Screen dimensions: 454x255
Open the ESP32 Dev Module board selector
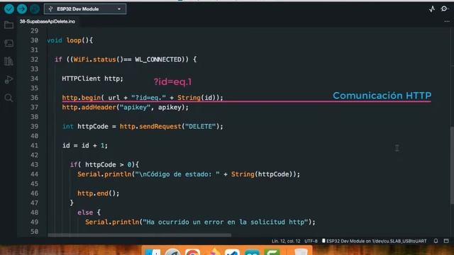85,9
